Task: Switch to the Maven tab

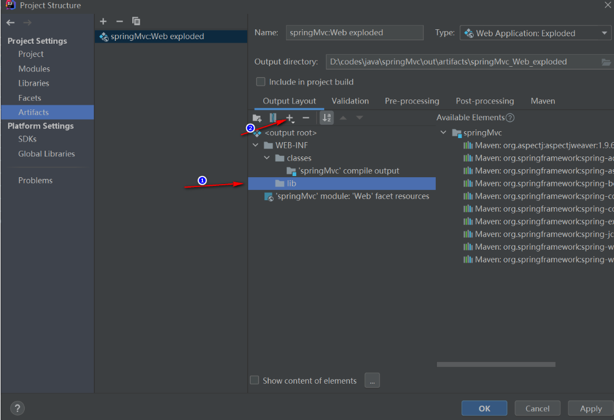Action: [543, 101]
